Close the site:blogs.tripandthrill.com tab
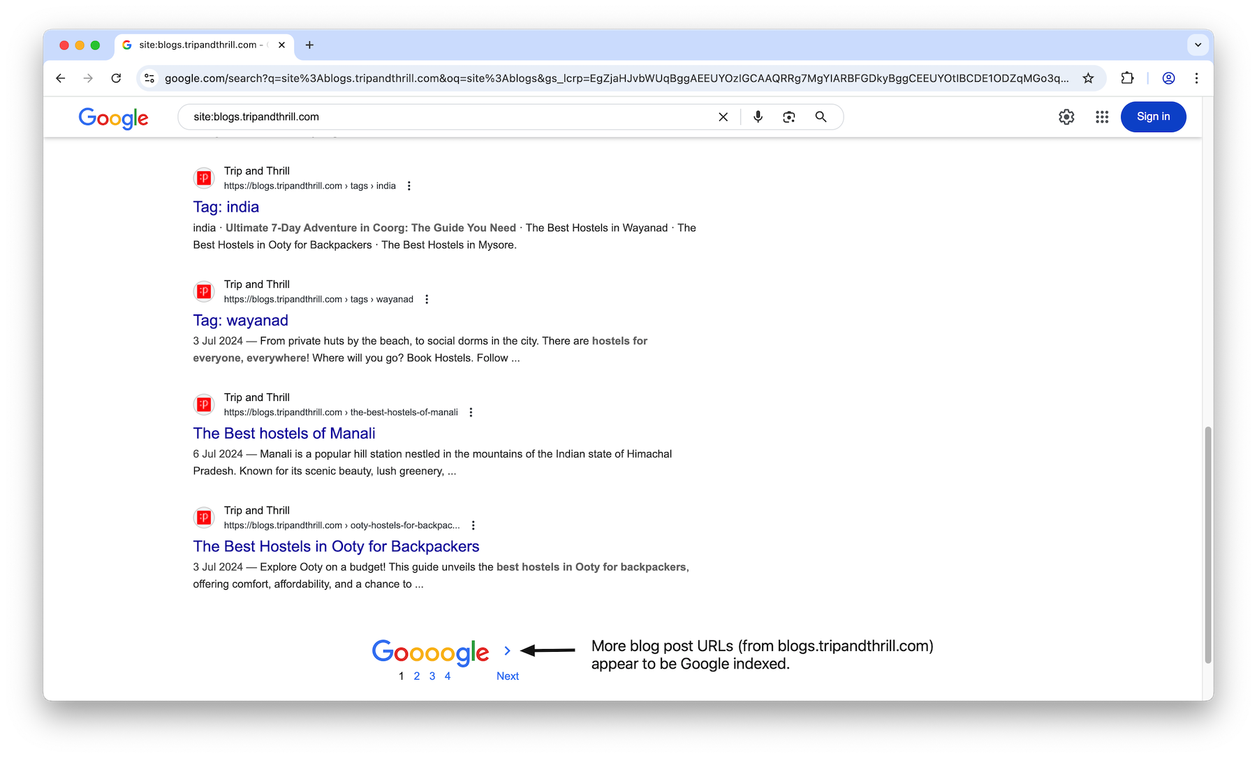The image size is (1257, 758). point(281,45)
